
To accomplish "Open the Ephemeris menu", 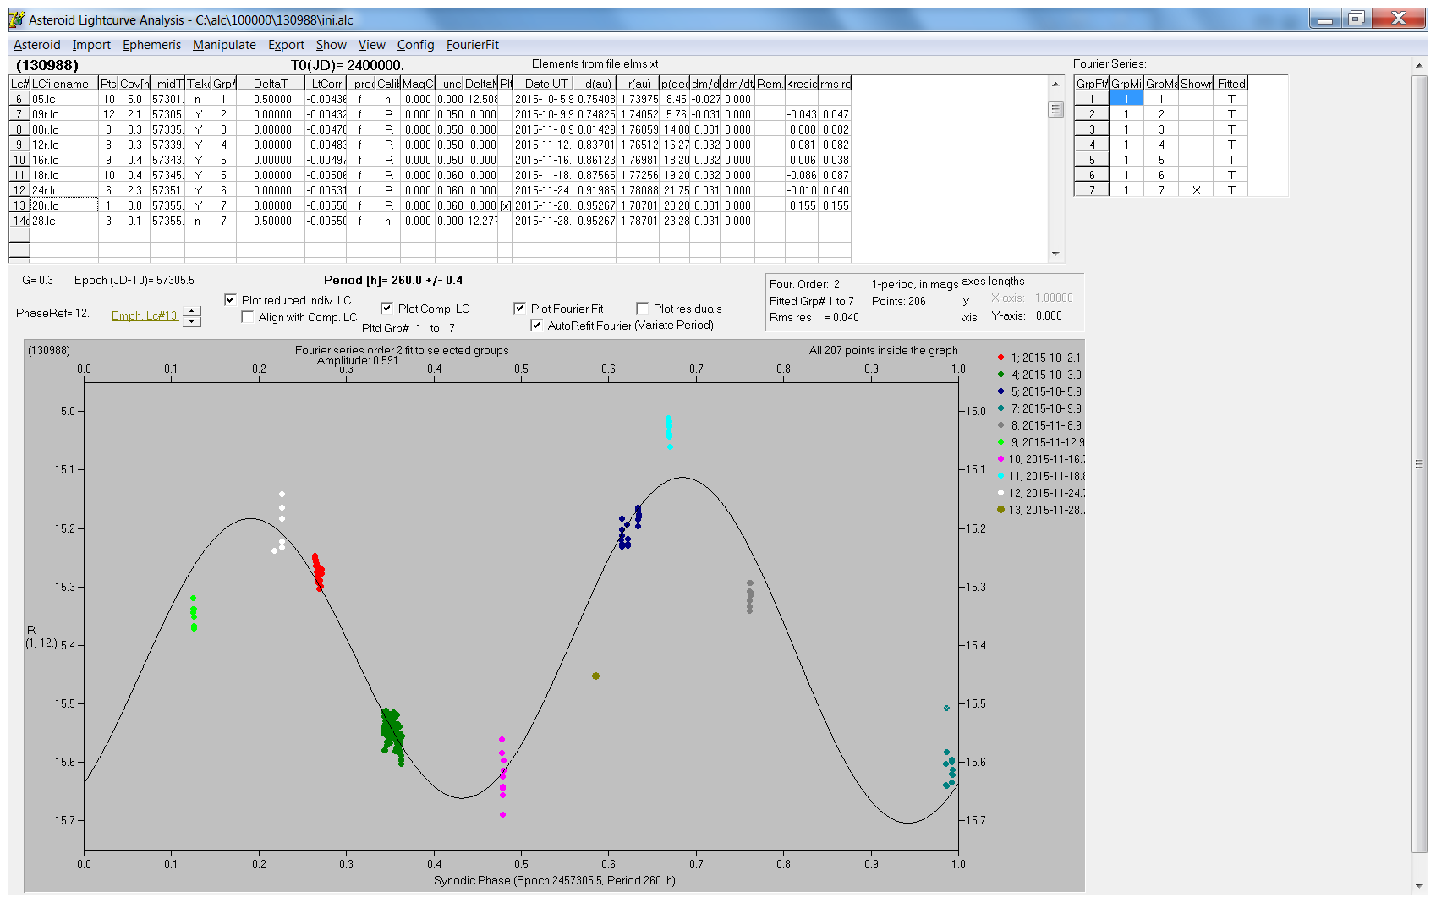I will 151,45.
